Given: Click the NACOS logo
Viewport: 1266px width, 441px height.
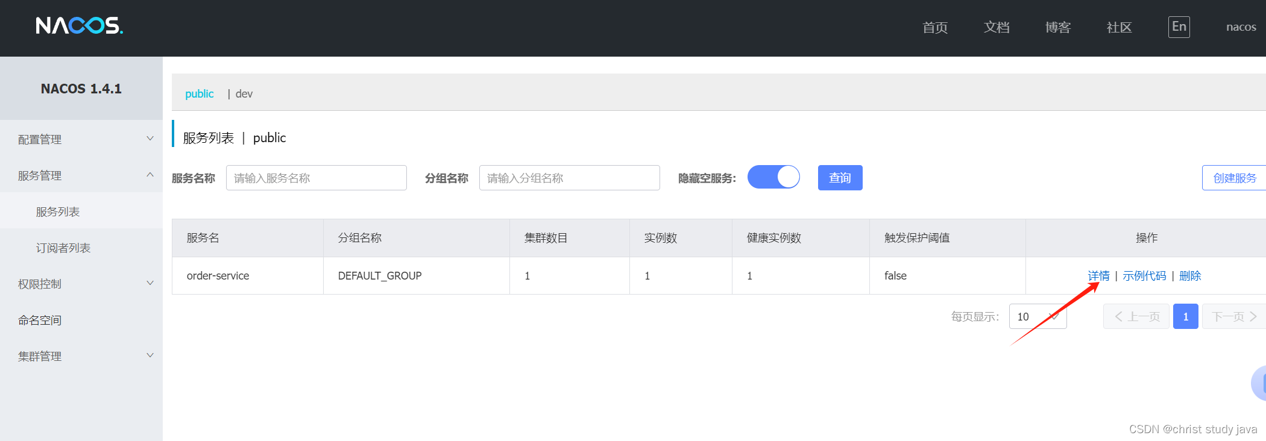Looking at the screenshot, I should tap(79, 25).
